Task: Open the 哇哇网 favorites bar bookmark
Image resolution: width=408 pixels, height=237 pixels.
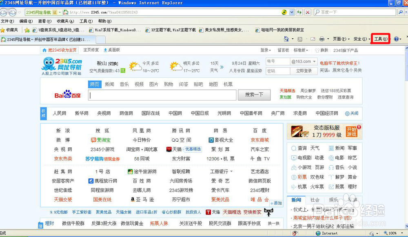Action: [280, 30]
